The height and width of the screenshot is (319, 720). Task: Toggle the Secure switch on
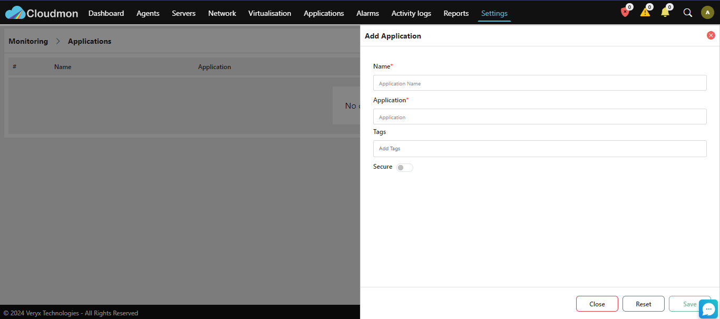(x=405, y=168)
